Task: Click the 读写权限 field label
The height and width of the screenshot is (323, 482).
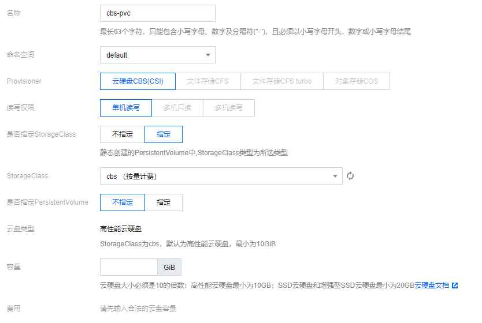Action: point(21,108)
